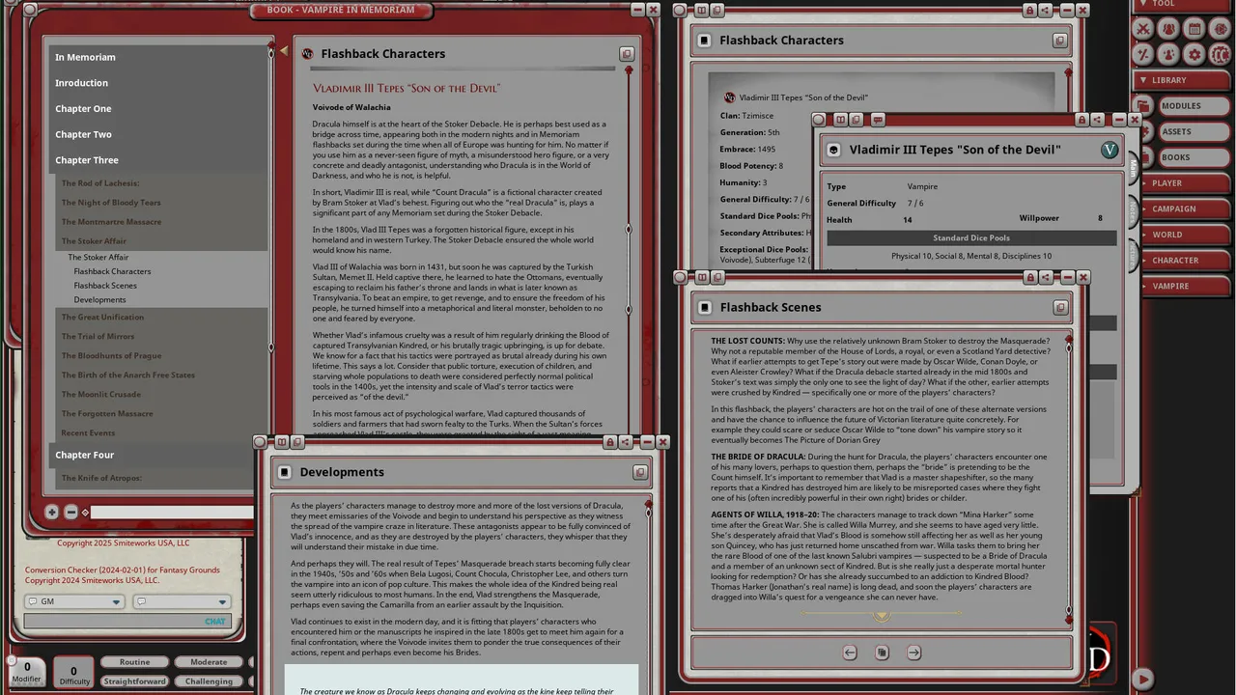The width and height of the screenshot is (1236, 695).
Task: Select the Moderate difficulty button
Action: pyautogui.click(x=209, y=662)
